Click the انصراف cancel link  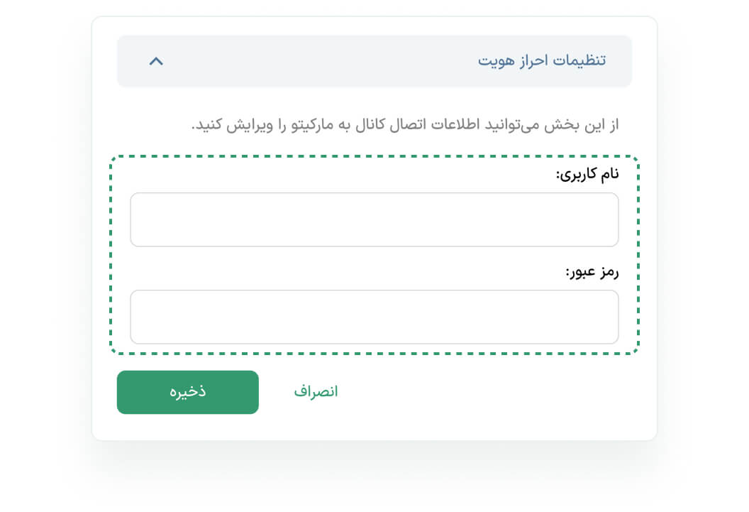pos(316,392)
